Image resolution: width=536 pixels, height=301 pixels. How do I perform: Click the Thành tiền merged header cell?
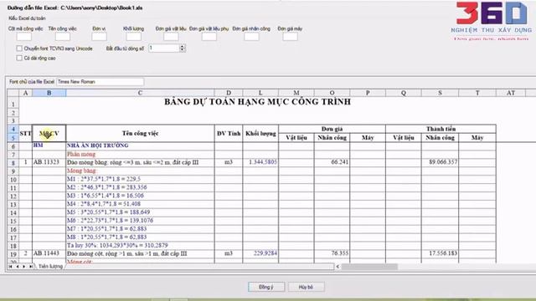[441, 129]
